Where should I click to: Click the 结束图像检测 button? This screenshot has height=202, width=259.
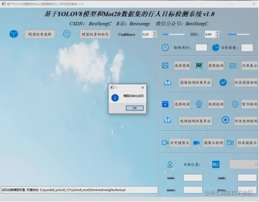click(x=246, y=82)
